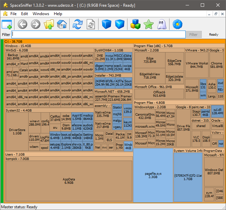This screenshot has width=226, height=210.
Task: Click inside the Filter text field
Action: click(x=99, y=34)
